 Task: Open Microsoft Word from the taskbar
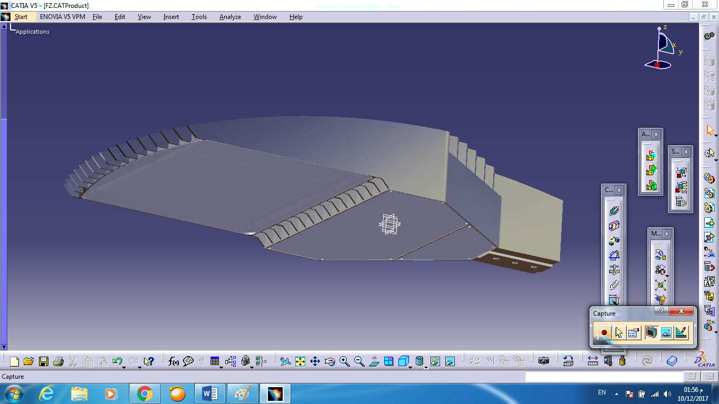(x=210, y=393)
